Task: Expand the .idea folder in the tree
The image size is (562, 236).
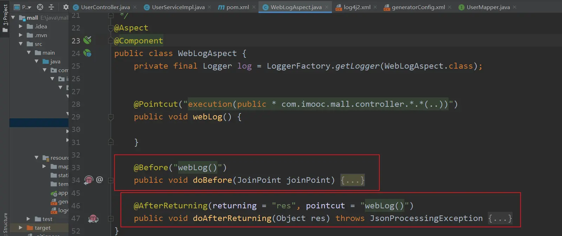Action: pyautogui.click(x=21, y=26)
